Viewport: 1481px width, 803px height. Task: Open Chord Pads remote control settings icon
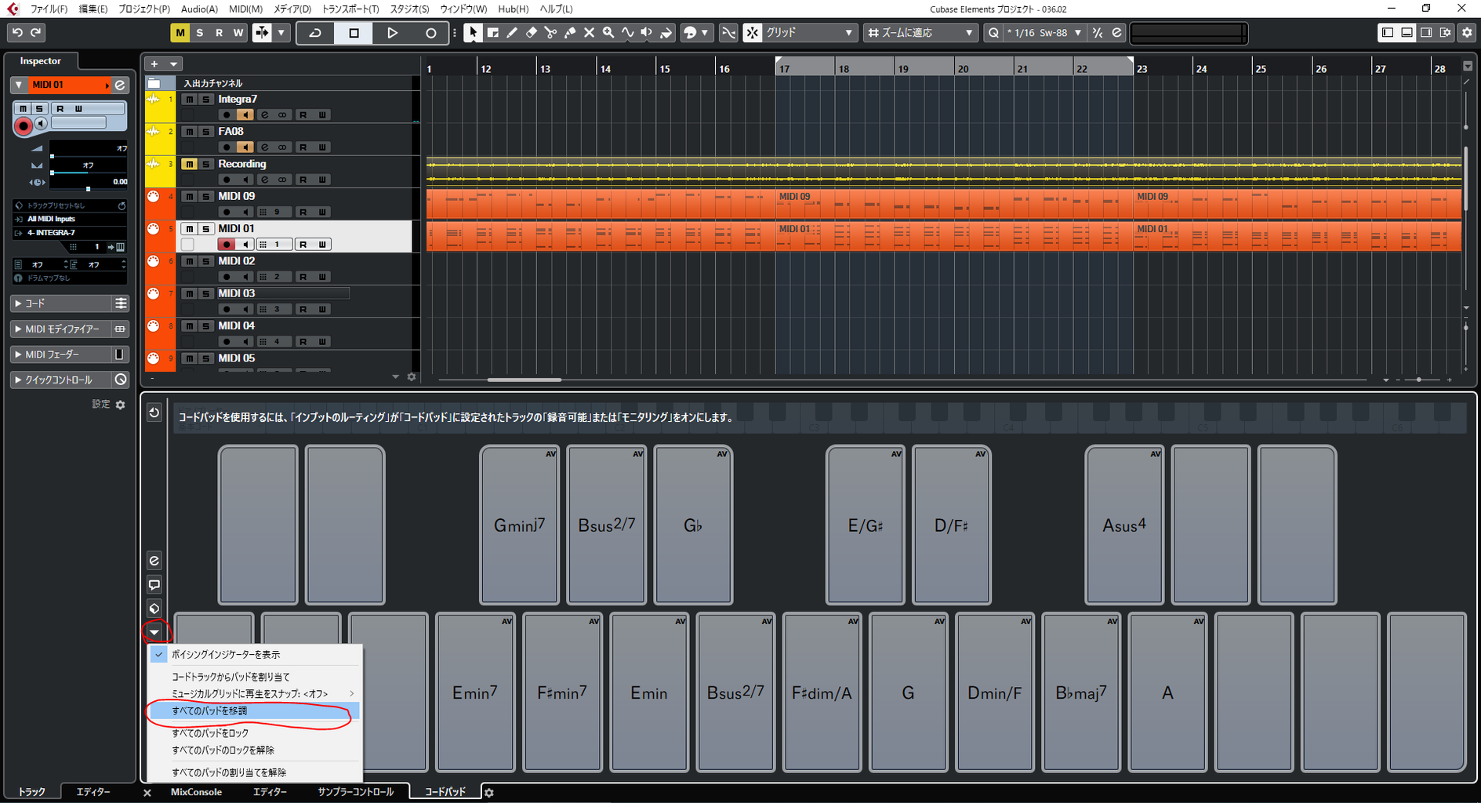click(154, 561)
